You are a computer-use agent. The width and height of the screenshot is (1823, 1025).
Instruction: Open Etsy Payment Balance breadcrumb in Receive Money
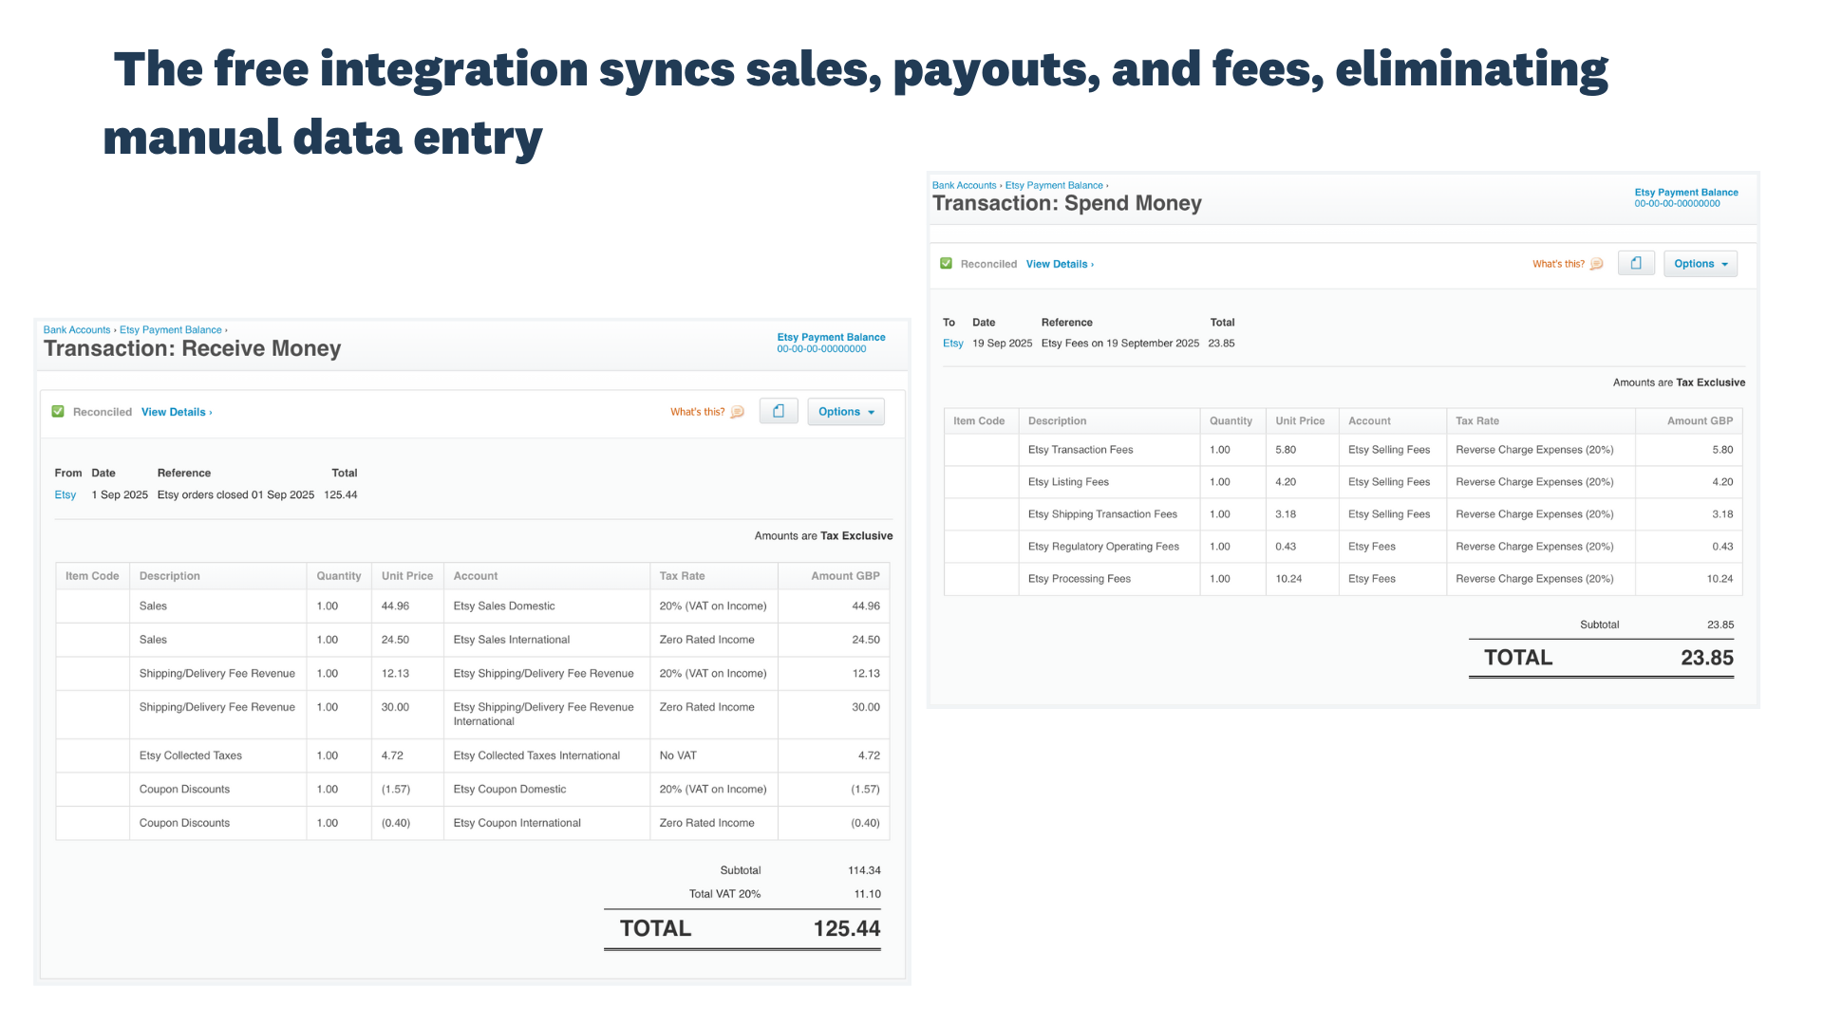(171, 330)
